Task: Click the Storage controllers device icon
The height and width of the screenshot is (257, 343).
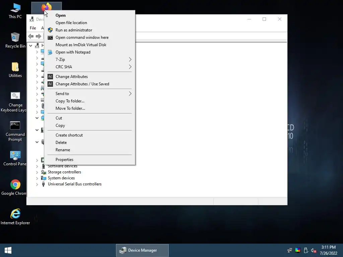Action: point(44,172)
